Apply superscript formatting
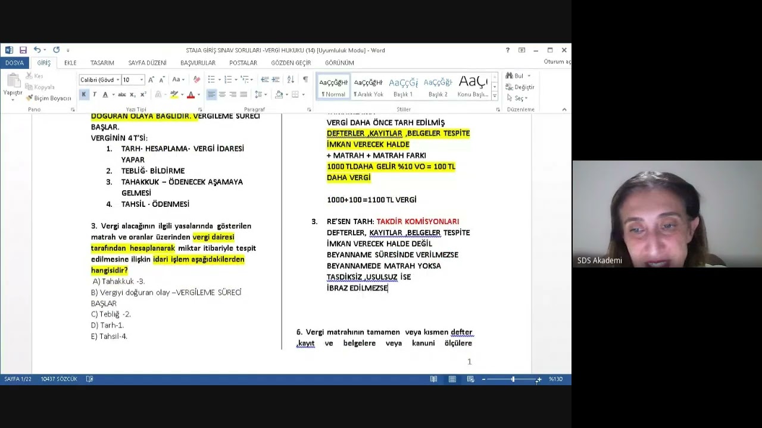 pos(143,95)
